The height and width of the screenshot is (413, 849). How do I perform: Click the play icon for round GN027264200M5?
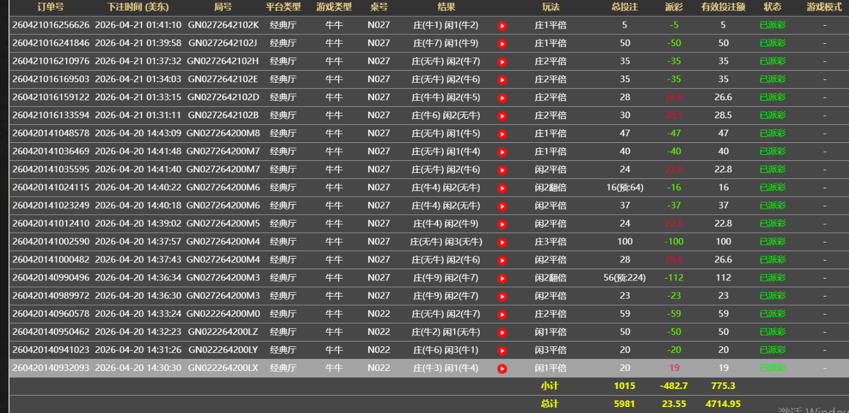[x=502, y=224]
